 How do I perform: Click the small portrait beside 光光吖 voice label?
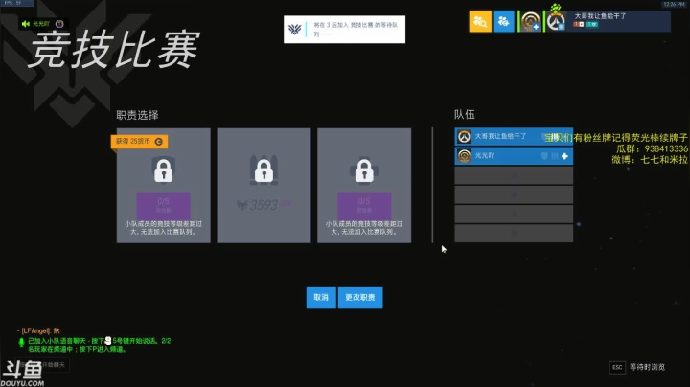coord(59,24)
